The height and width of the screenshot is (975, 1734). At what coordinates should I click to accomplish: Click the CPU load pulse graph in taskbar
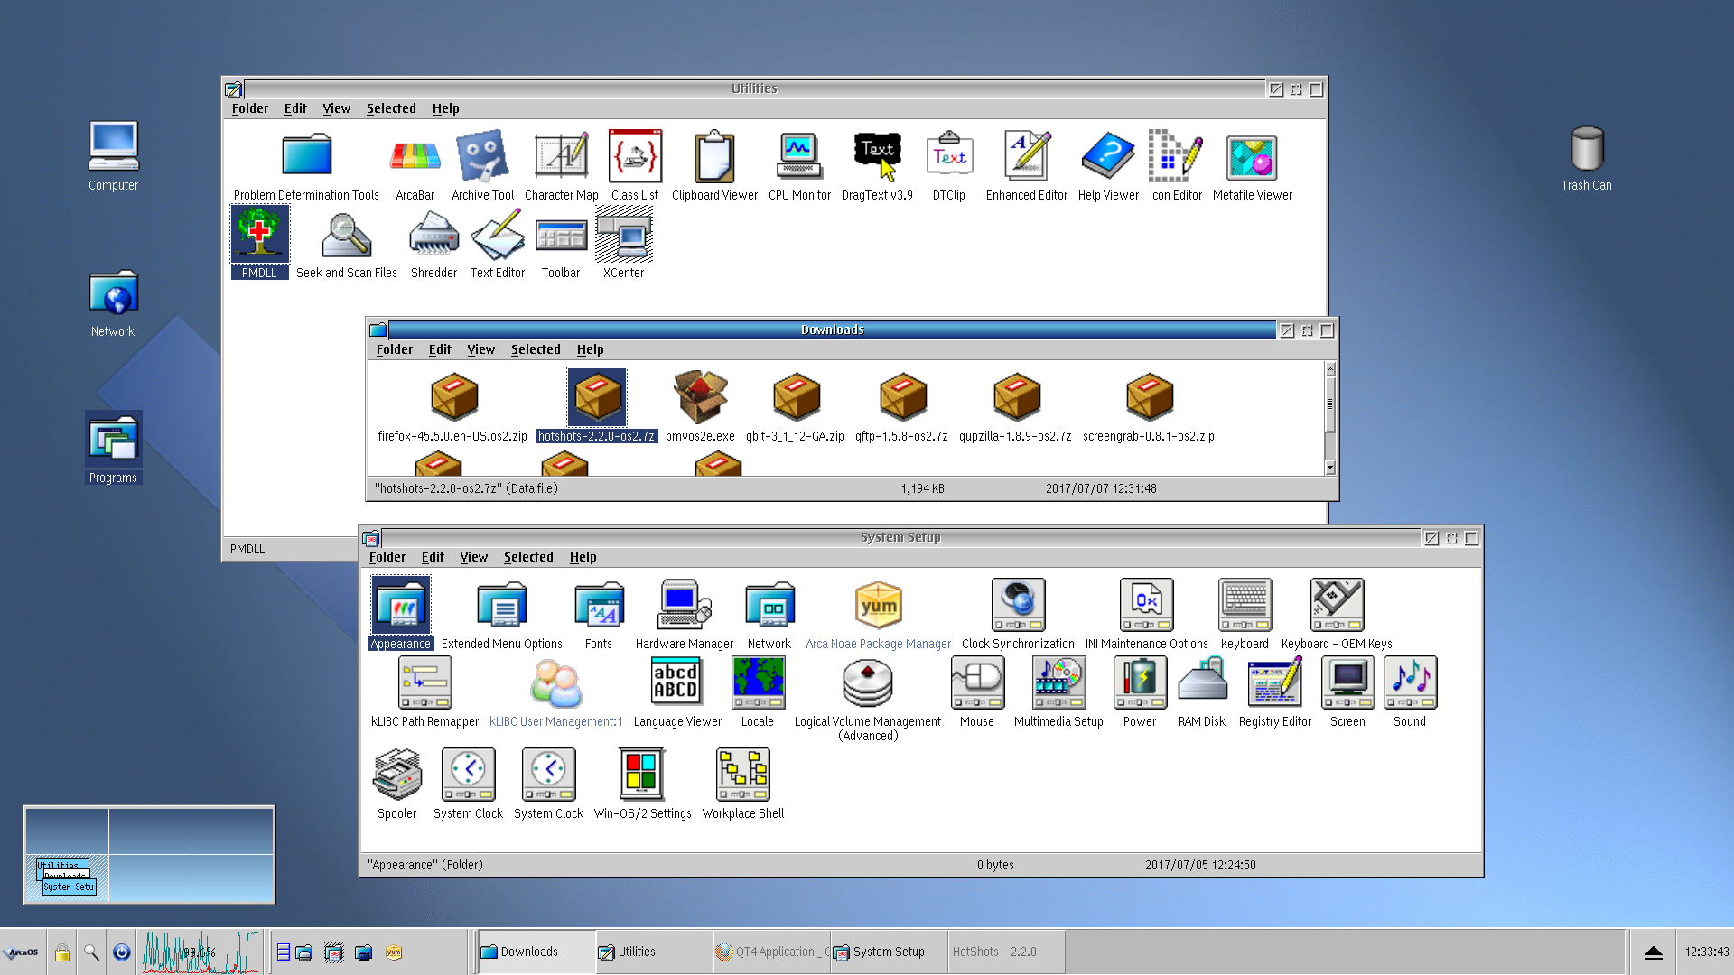pyautogui.click(x=200, y=952)
